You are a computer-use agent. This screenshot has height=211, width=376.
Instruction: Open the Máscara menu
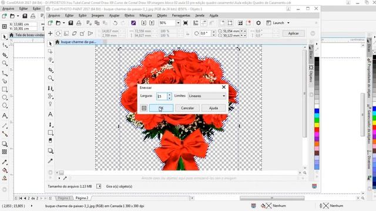tap(146, 15)
